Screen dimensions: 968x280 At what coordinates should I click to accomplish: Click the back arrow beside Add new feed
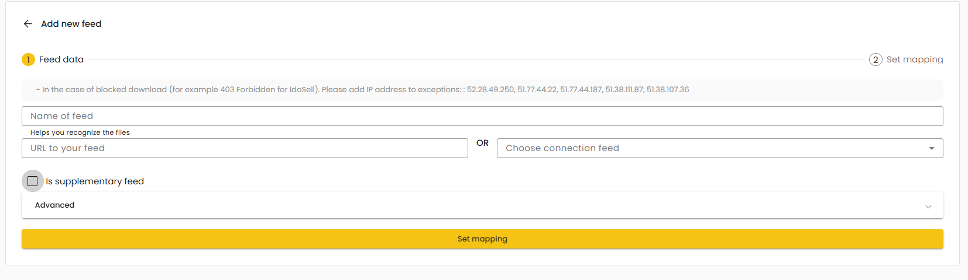(28, 24)
